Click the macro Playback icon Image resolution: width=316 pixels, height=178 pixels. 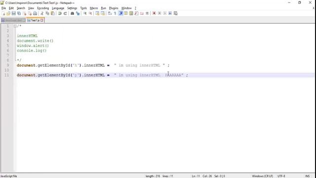click(x=165, y=13)
